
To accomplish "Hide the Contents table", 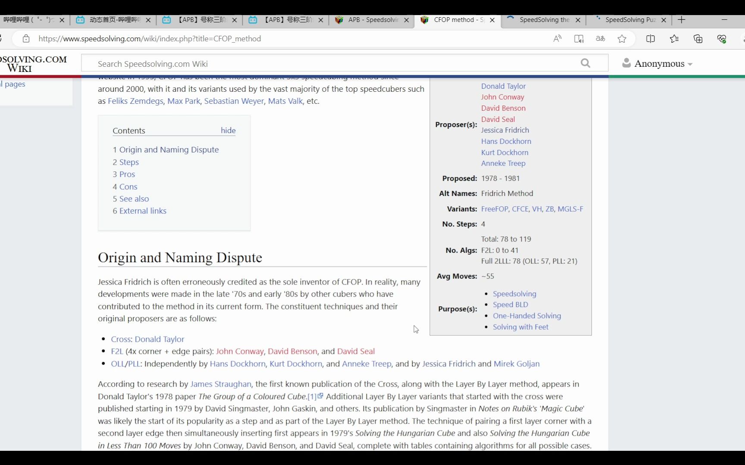I will pos(228,130).
